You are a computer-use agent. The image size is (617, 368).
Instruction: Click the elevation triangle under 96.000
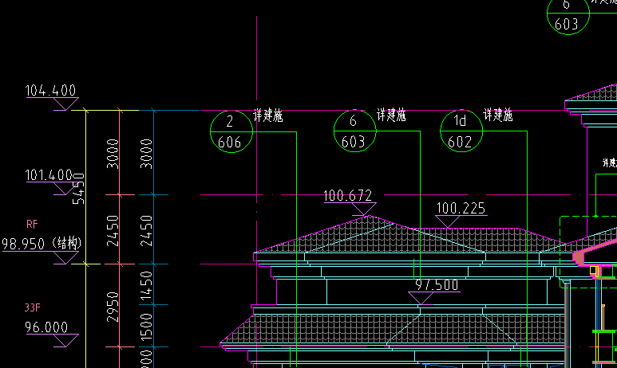click(65, 340)
